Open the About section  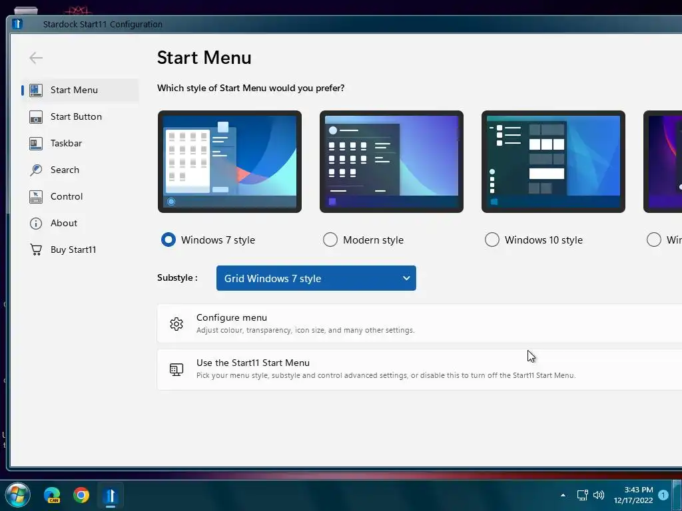[x=81, y=224]
